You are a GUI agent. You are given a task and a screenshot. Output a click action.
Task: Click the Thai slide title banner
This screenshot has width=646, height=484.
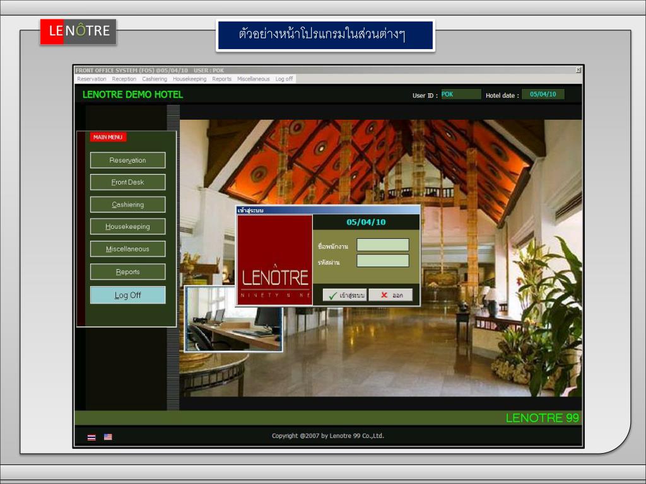coord(326,35)
